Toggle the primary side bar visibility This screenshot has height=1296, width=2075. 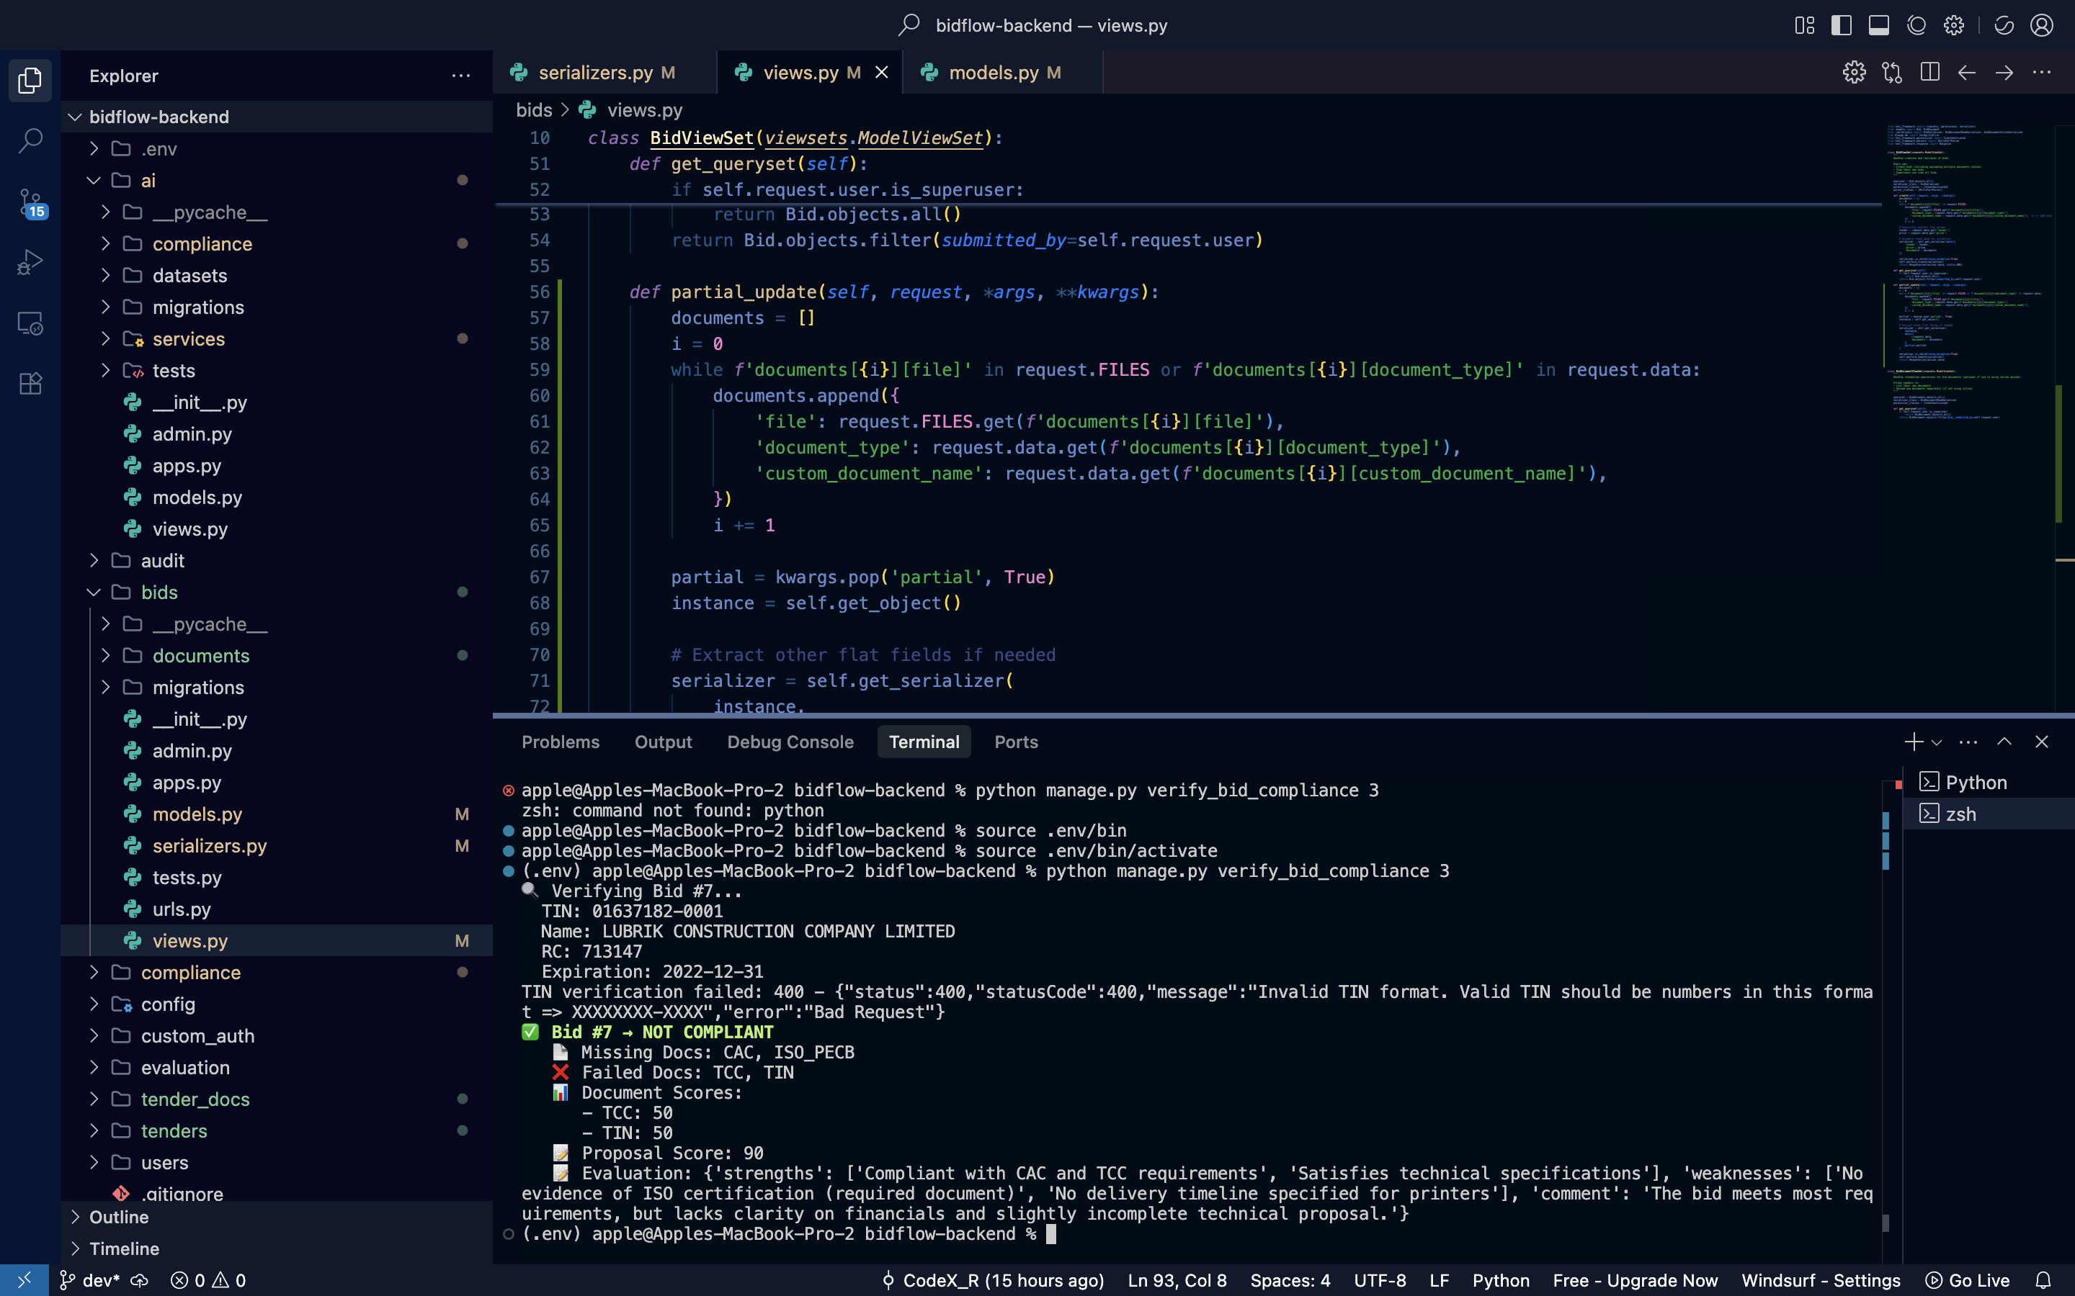[x=1841, y=25]
